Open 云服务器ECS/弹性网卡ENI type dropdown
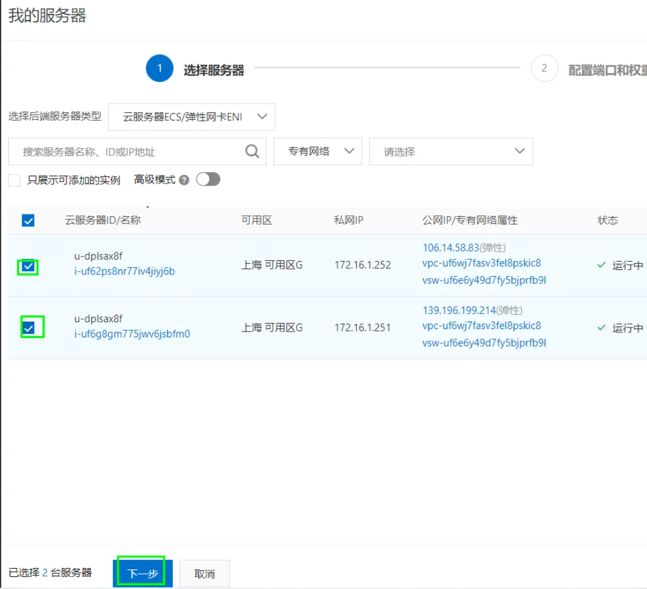The height and width of the screenshot is (589, 647). [191, 117]
